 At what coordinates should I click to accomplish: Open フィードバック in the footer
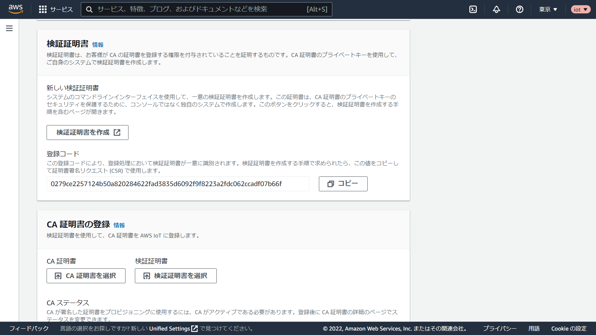click(29, 329)
